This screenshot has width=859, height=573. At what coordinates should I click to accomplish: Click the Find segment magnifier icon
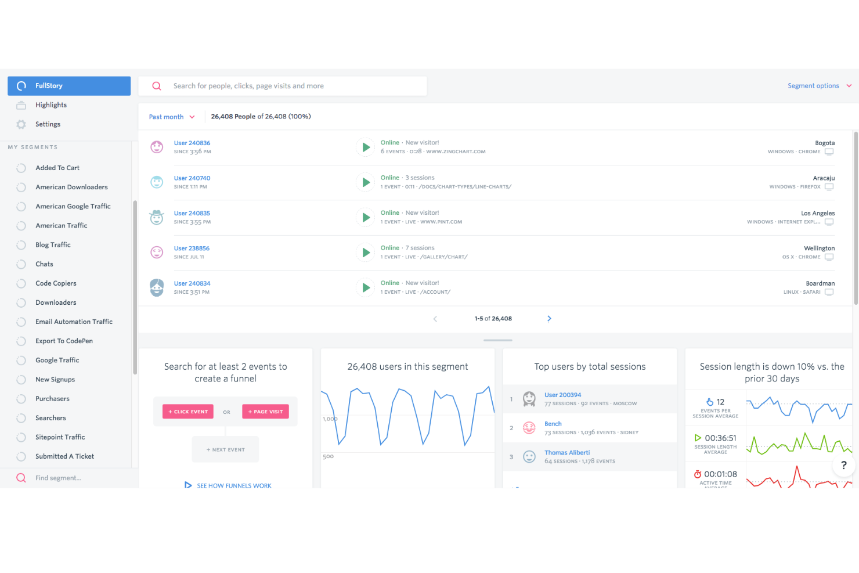(21, 477)
